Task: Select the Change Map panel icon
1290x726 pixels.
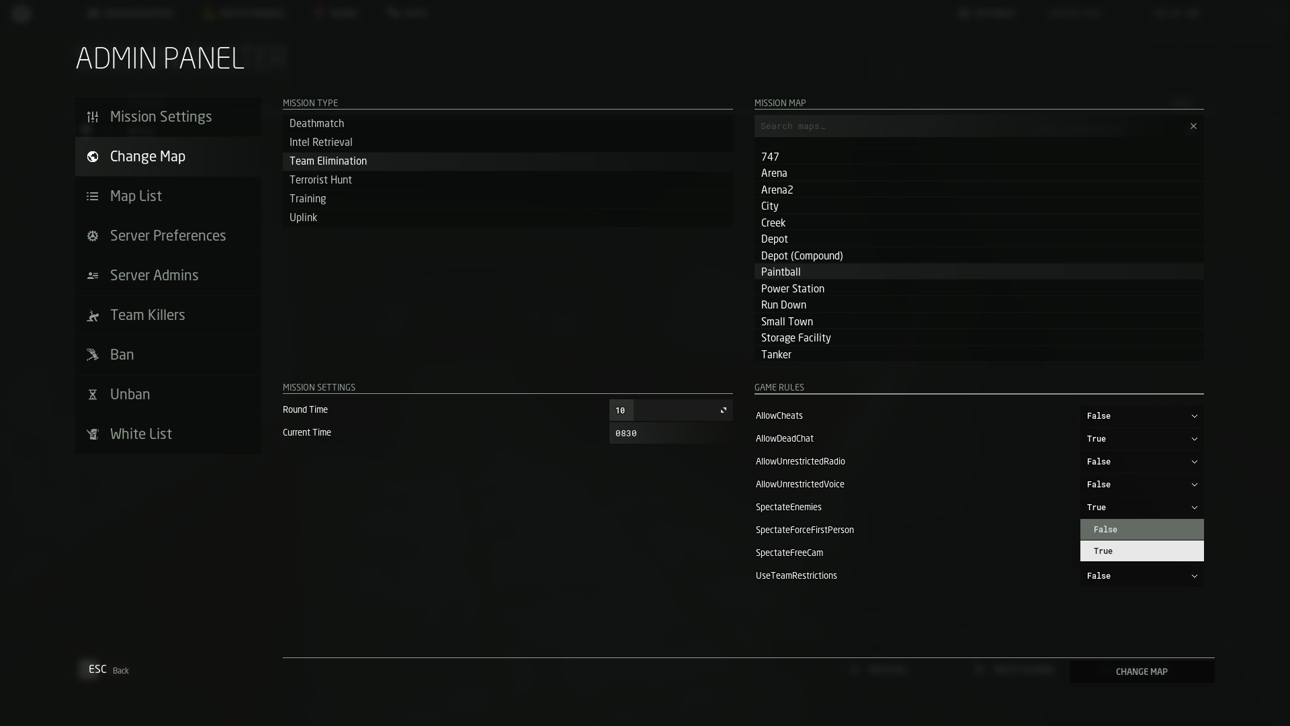Action: point(92,156)
